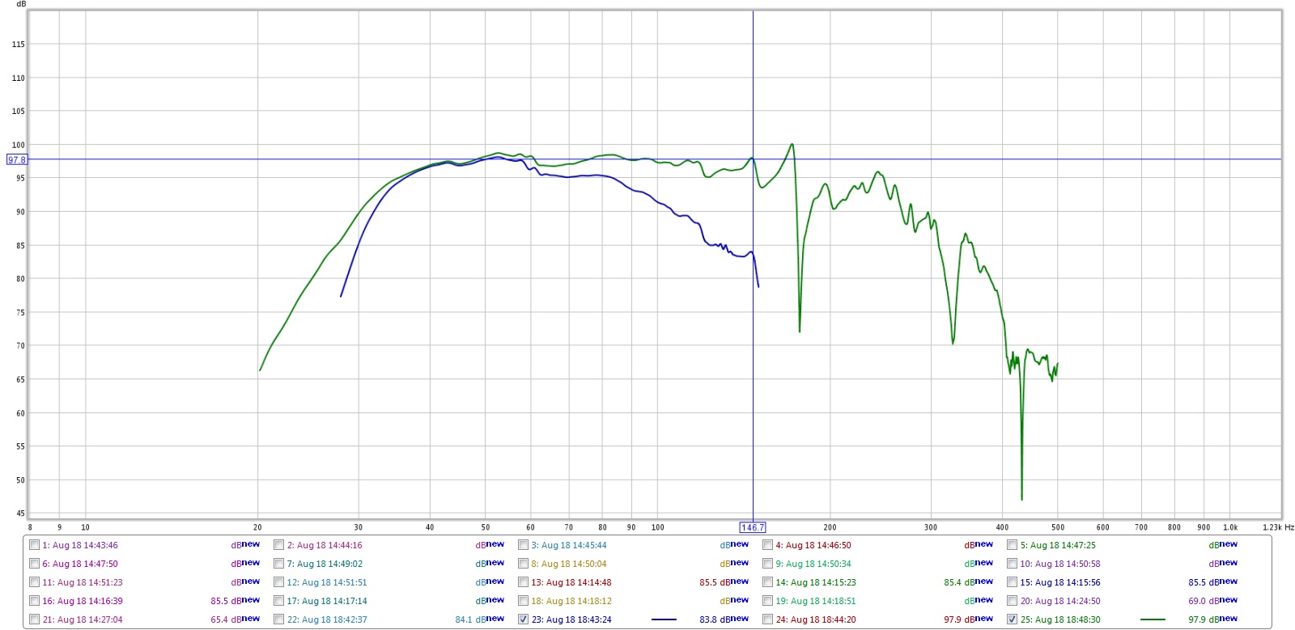This screenshot has height=630, width=1295.
Task: Show trace 22: Aug 18 18:42:37 via checkbox
Action: point(278,619)
